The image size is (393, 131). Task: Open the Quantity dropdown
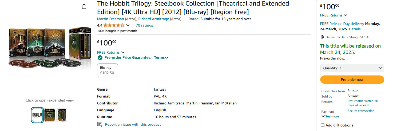(352, 68)
